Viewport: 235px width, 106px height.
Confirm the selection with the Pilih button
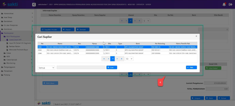point(191,68)
